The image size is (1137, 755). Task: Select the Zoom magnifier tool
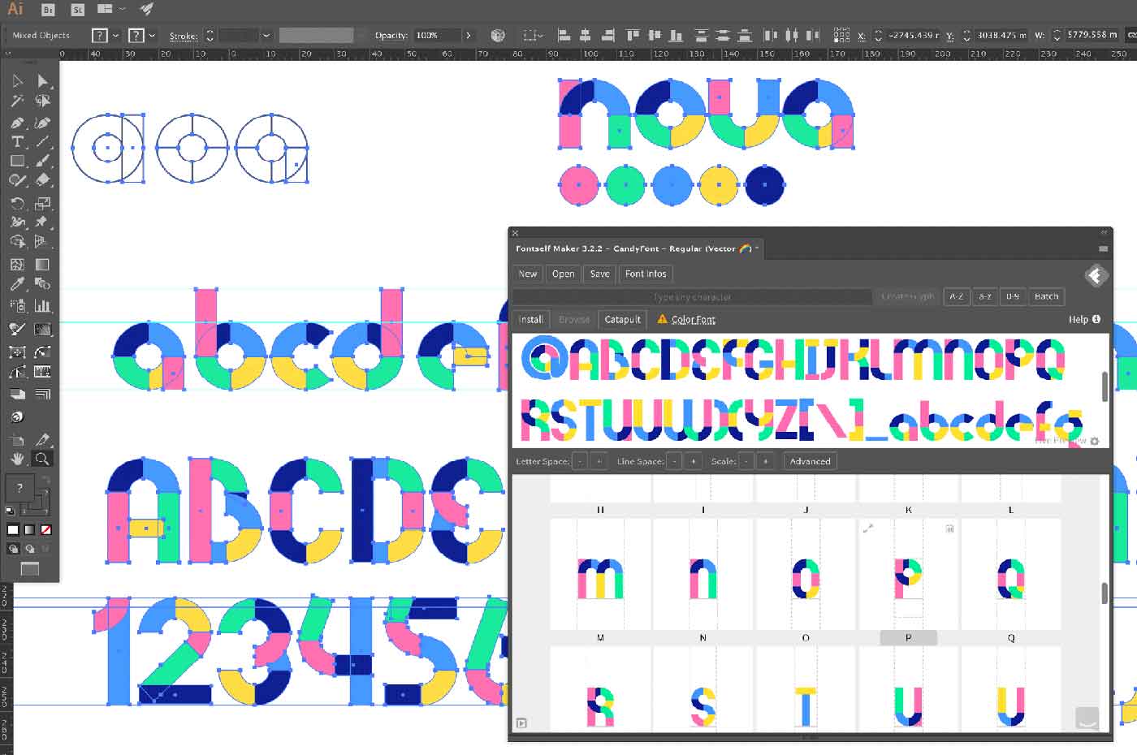tap(42, 459)
